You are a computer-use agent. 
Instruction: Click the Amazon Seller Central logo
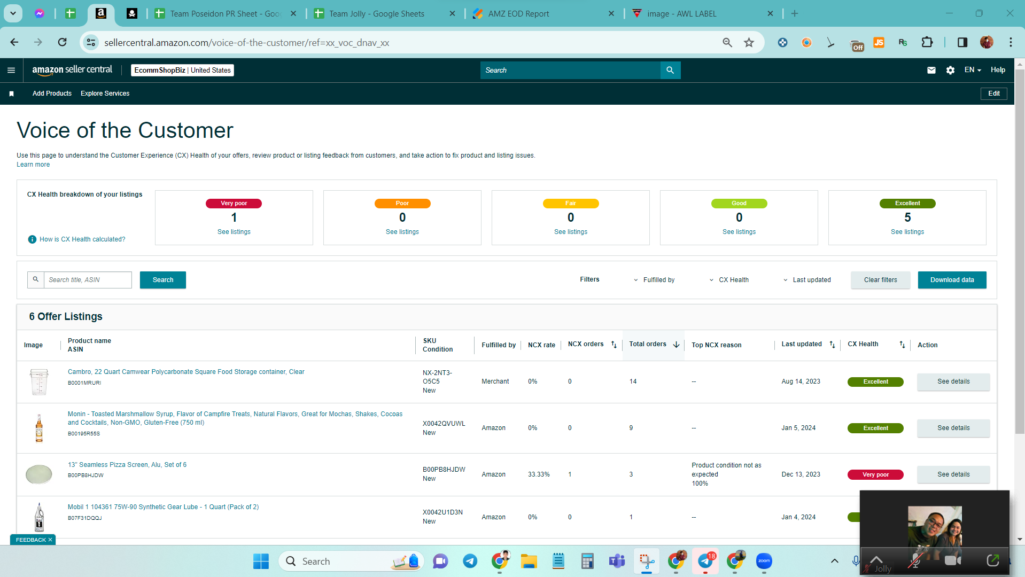[x=72, y=70]
